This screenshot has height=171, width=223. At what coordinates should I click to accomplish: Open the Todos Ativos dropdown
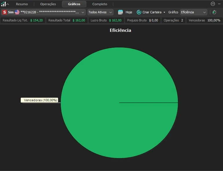pos(100,12)
